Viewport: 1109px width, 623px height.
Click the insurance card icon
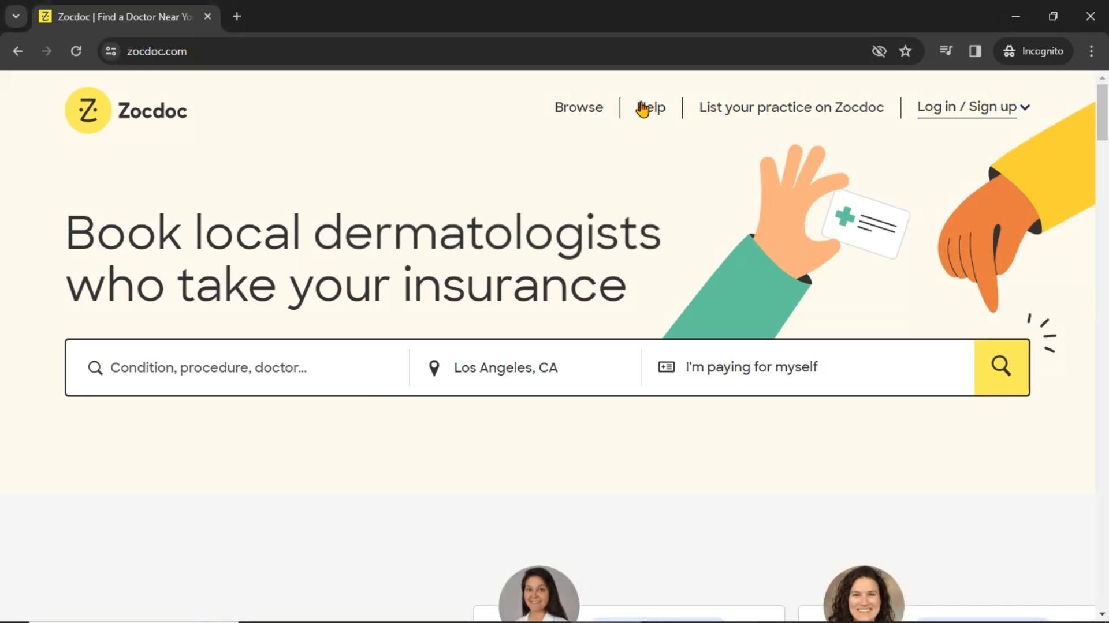[x=666, y=367]
